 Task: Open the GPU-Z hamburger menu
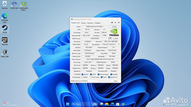tap(119, 22)
